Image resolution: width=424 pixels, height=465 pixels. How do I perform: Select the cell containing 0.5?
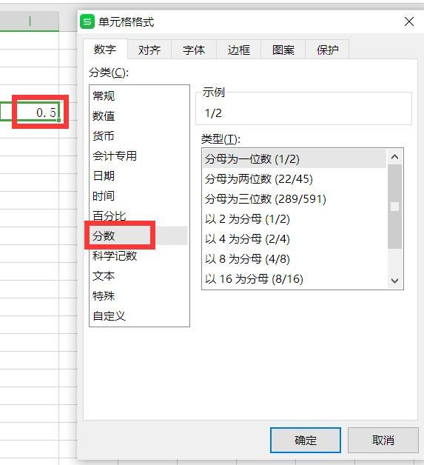tap(38, 112)
